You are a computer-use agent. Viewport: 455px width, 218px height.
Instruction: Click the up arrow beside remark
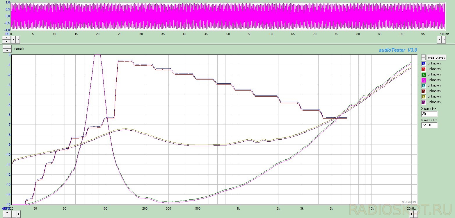(x=7, y=47)
